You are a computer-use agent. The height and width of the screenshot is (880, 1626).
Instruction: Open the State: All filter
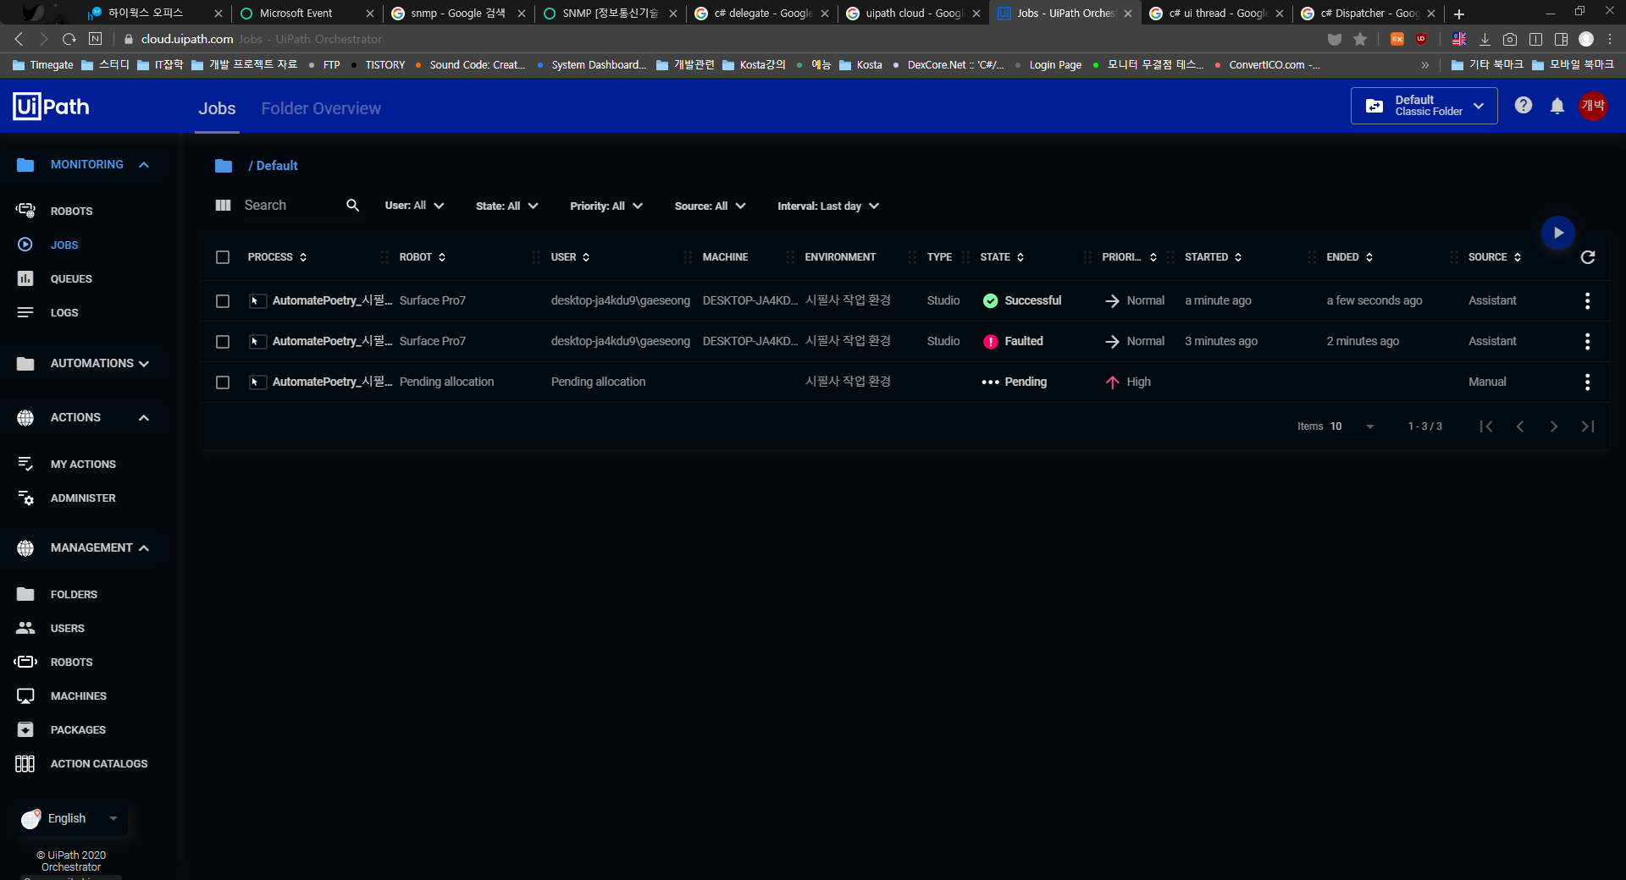tap(507, 206)
